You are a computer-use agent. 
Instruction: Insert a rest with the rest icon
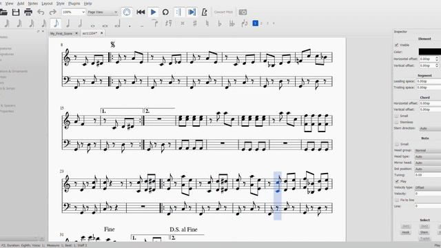click(x=168, y=23)
